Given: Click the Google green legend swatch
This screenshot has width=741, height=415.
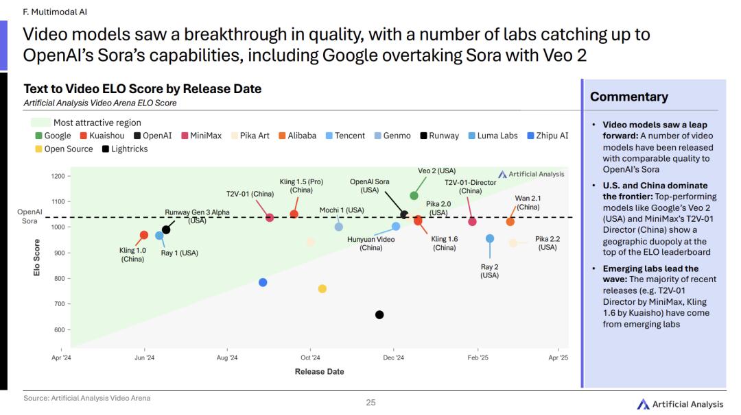Looking at the screenshot, I should click(38, 136).
